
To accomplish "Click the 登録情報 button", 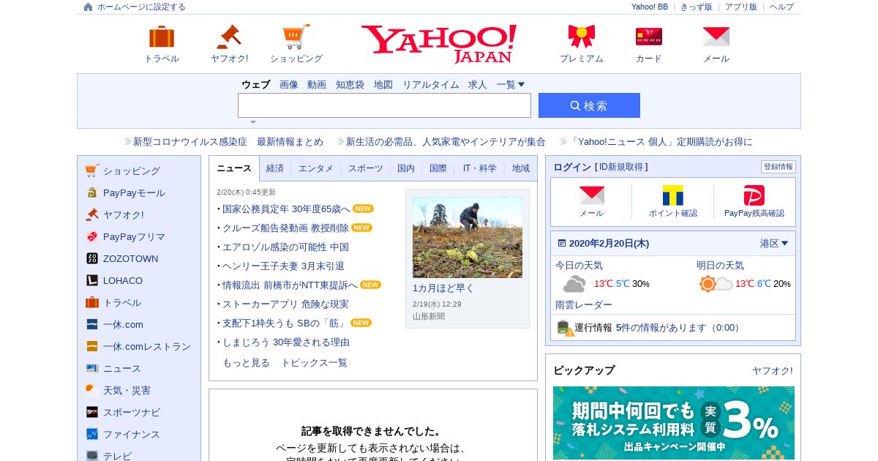I will coord(778,167).
